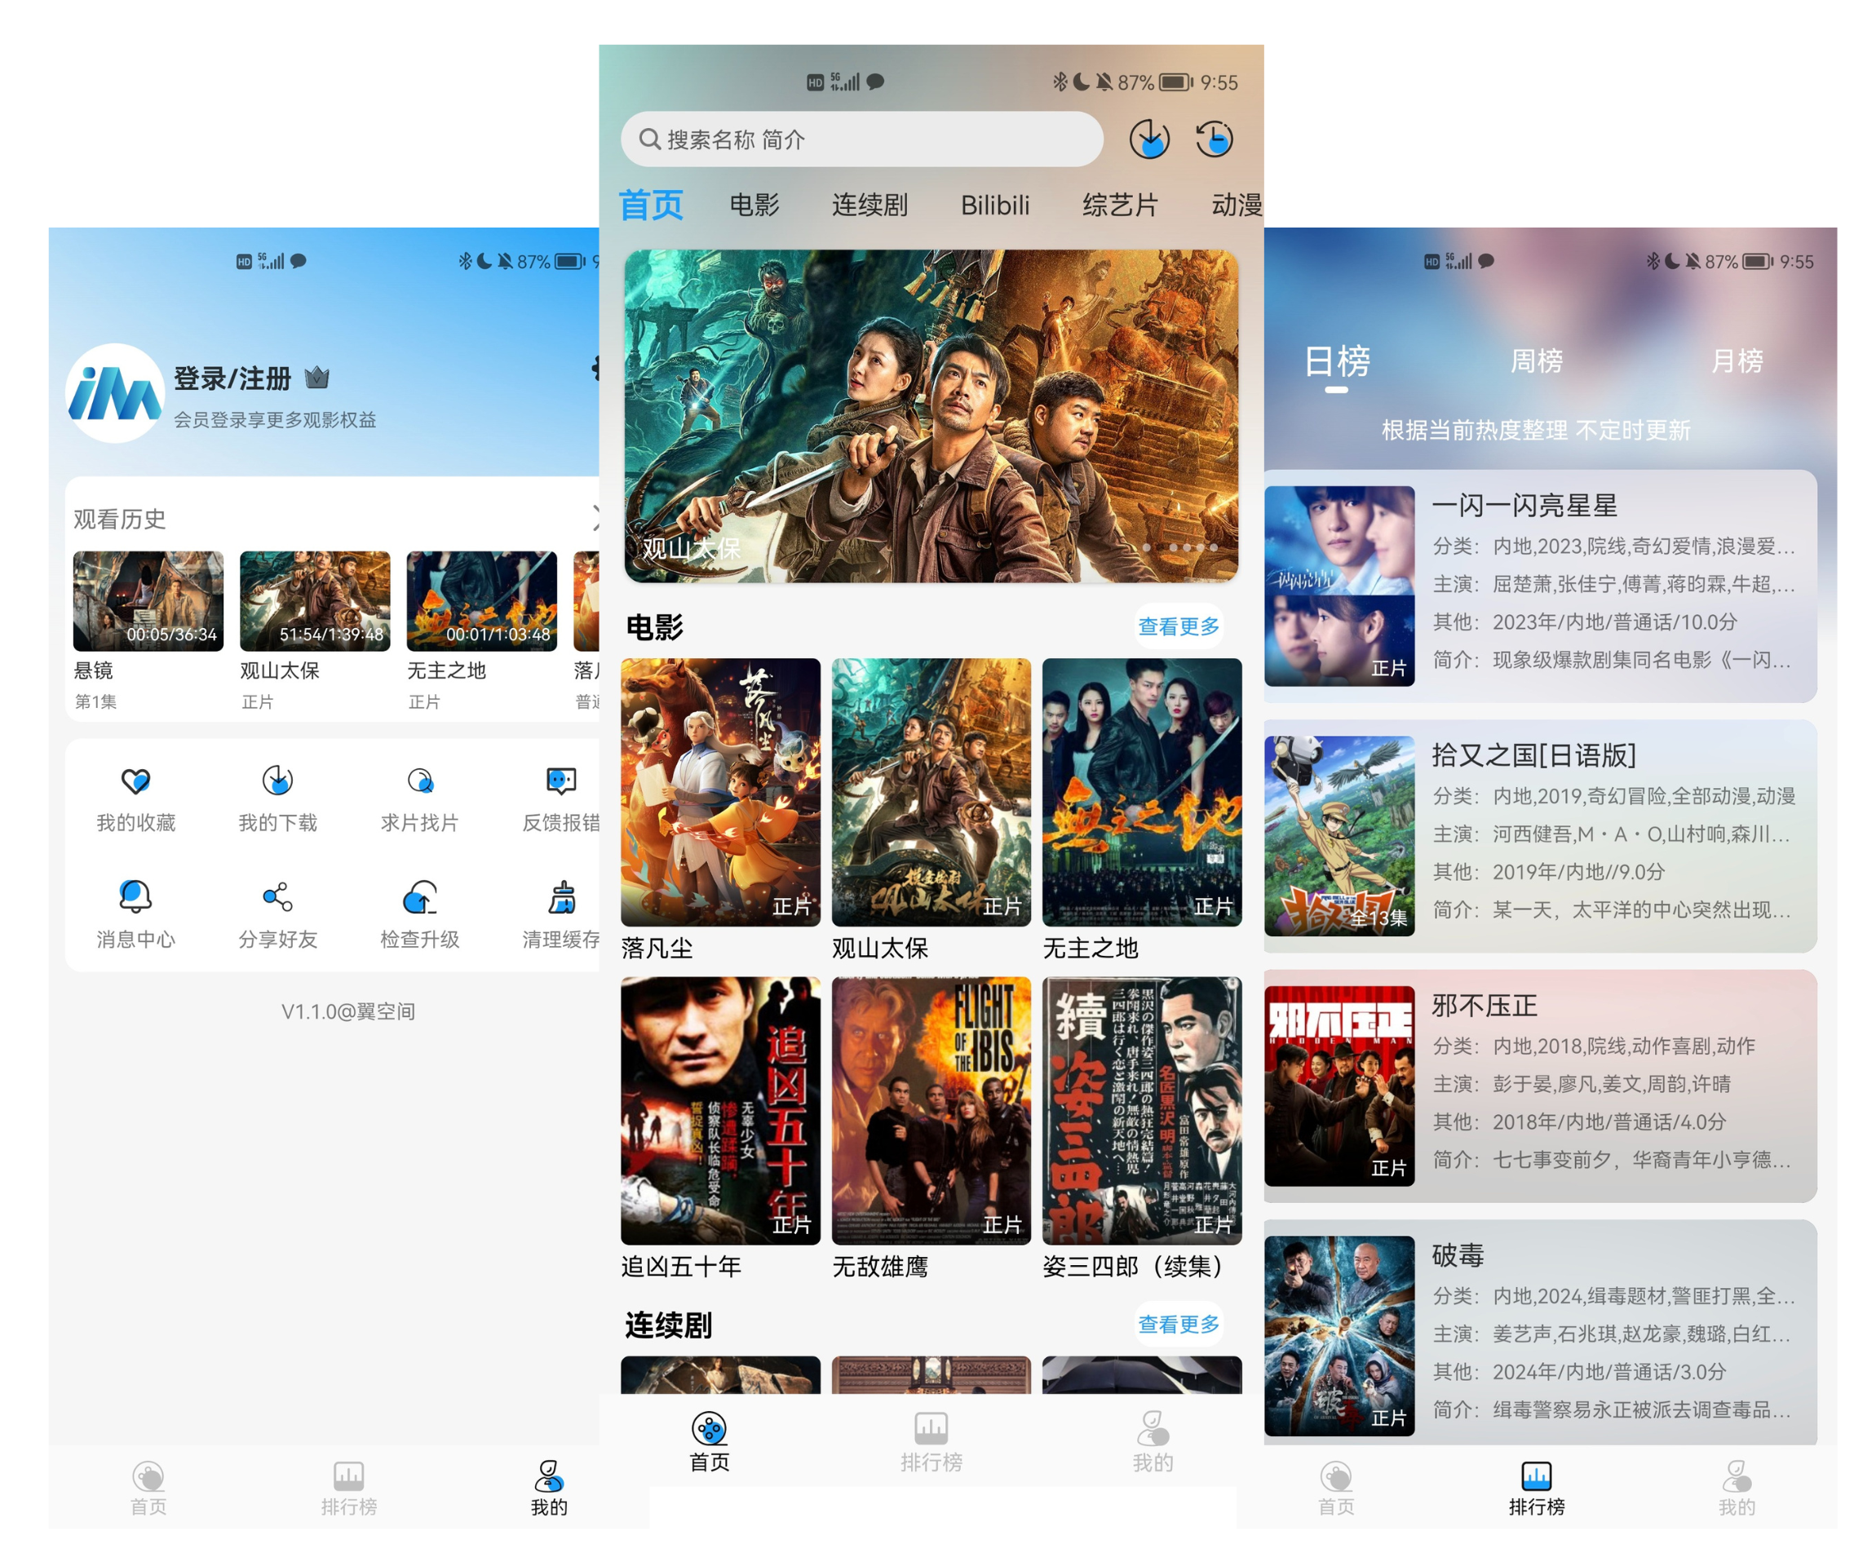Open the 综艺片 category tab

pyautogui.click(x=1121, y=205)
